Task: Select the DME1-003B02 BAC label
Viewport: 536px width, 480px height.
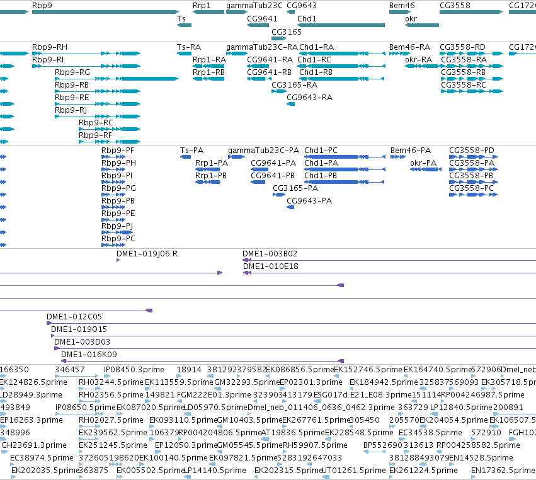Action: [x=270, y=253]
